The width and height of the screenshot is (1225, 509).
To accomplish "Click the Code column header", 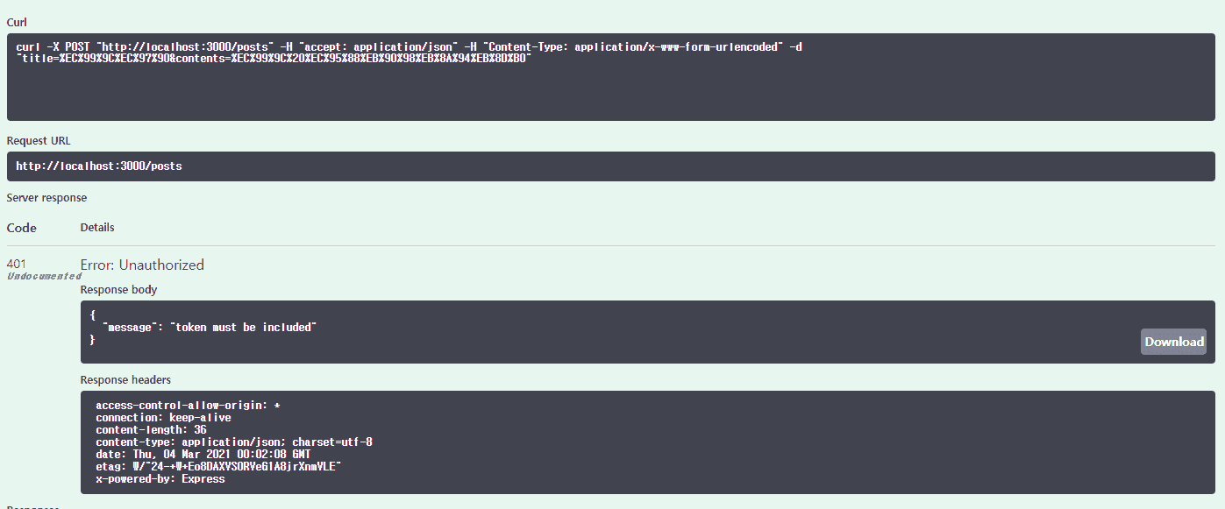I will [22, 228].
